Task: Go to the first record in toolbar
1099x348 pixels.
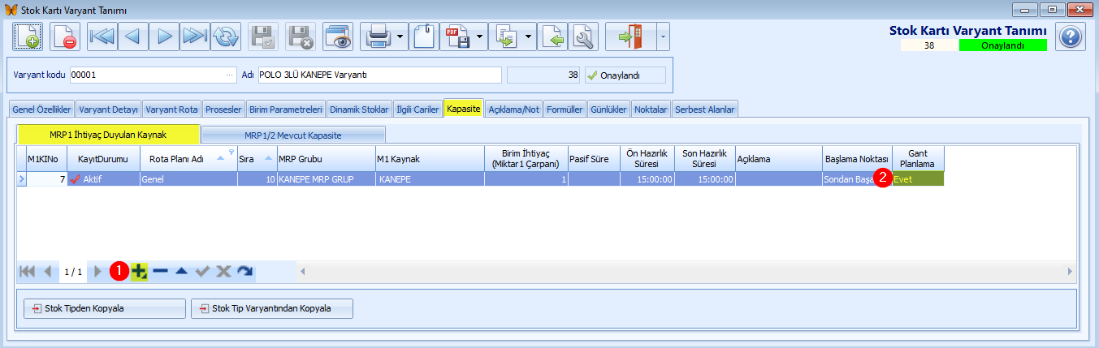Action: pyautogui.click(x=102, y=37)
